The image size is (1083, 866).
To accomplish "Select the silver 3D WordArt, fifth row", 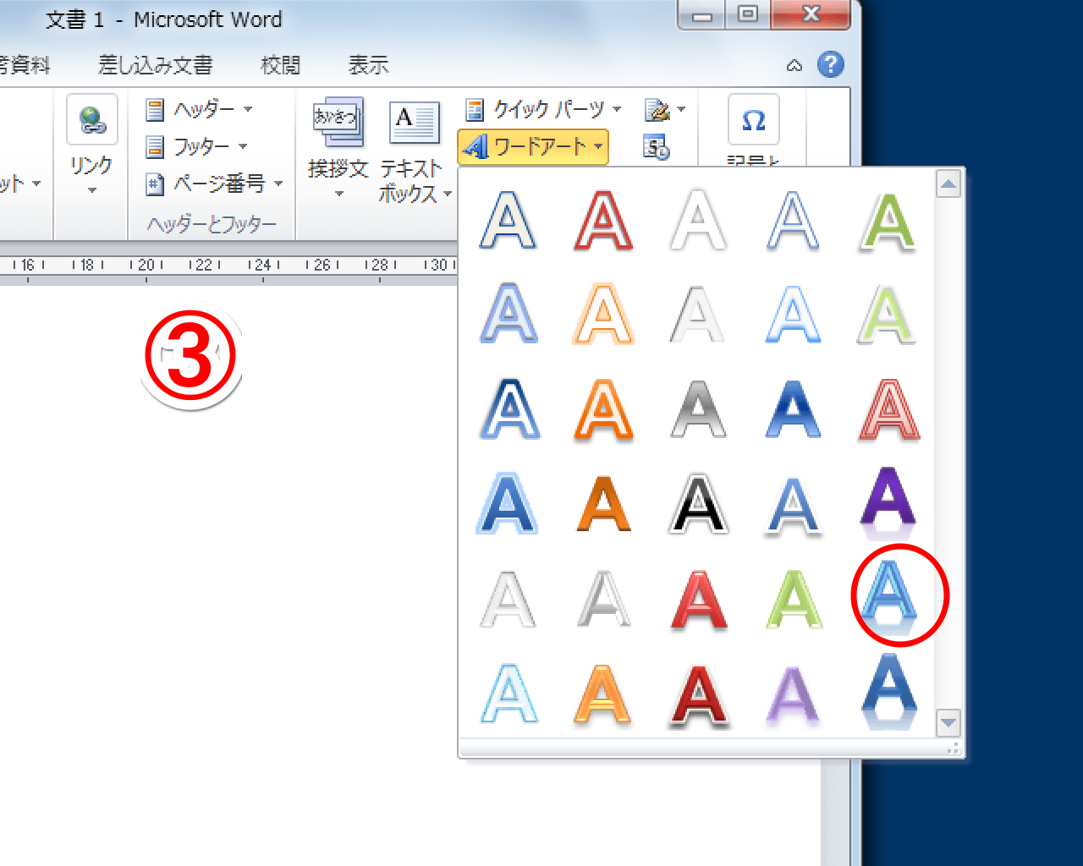I will click(603, 600).
